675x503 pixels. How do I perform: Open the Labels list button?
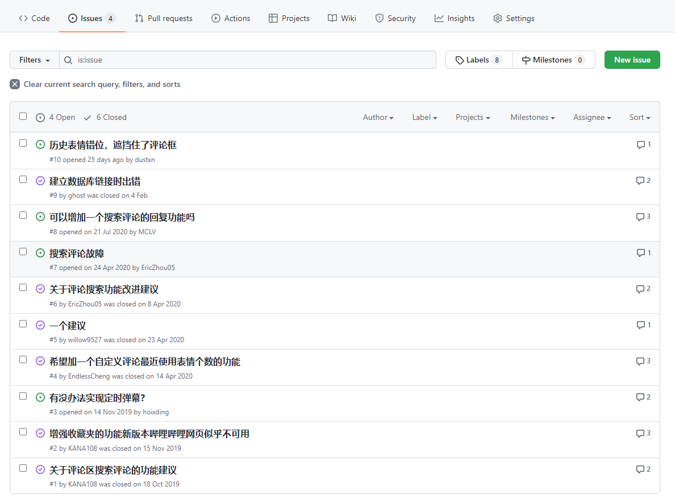(x=478, y=60)
